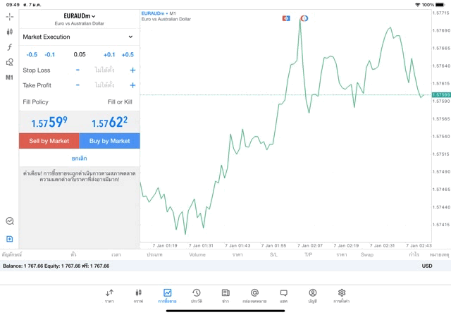The height and width of the screenshot is (315, 451).
Task: Open the Market Execution order type dropdown
Action: pyautogui.click(x=80, y=37)
